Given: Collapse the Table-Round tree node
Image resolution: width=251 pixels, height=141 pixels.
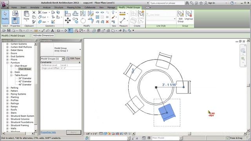Looking at the screenshot, I should coord(11,75).
